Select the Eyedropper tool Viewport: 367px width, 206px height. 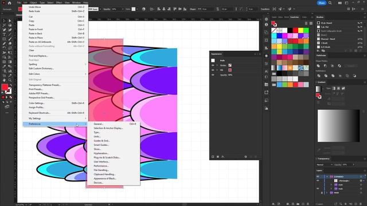tap(4, 66)
